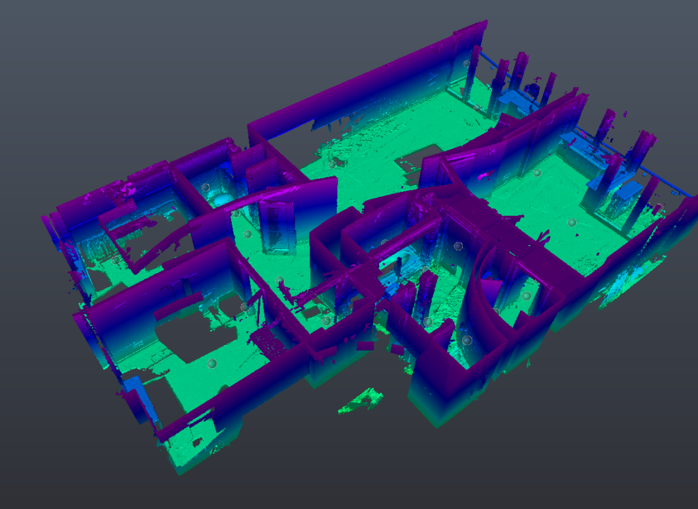Select scan marker sphere atop the tall back wall
The height and width of the screenshot is (509, 698).
coord(466,63)
